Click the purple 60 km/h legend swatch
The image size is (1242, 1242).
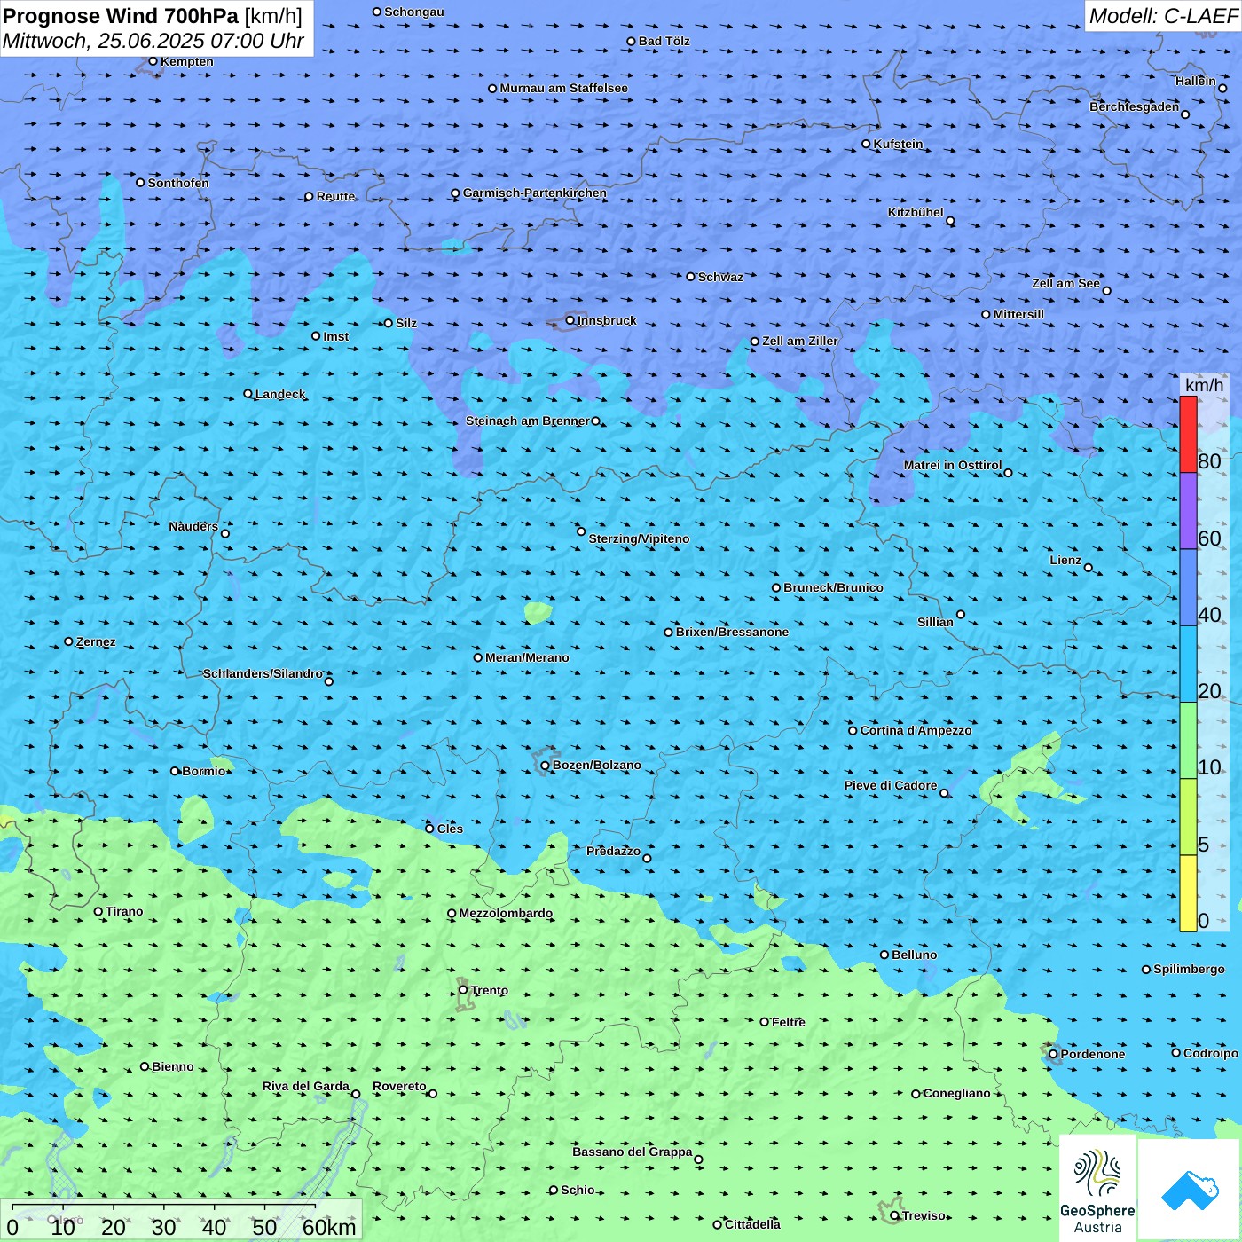click(1188, 511)
